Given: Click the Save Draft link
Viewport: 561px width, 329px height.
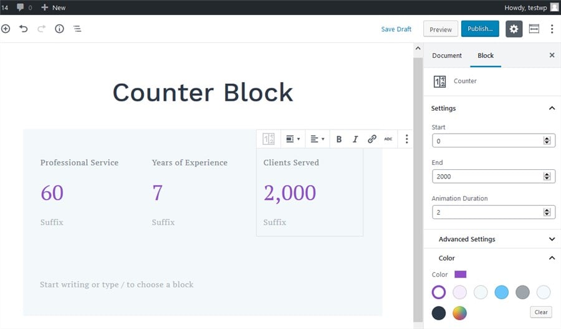Looking at the screenshot, I should pyautogui.click(x=396, y=29).
